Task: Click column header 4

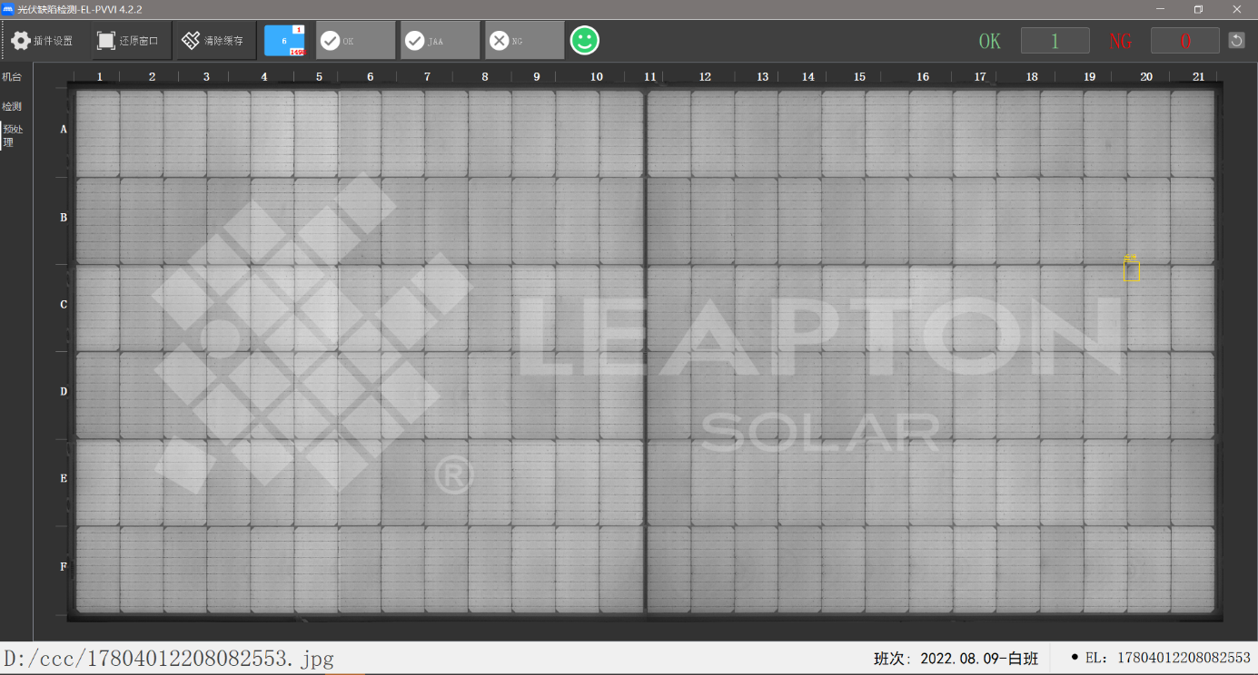Action: pos(264,77)
